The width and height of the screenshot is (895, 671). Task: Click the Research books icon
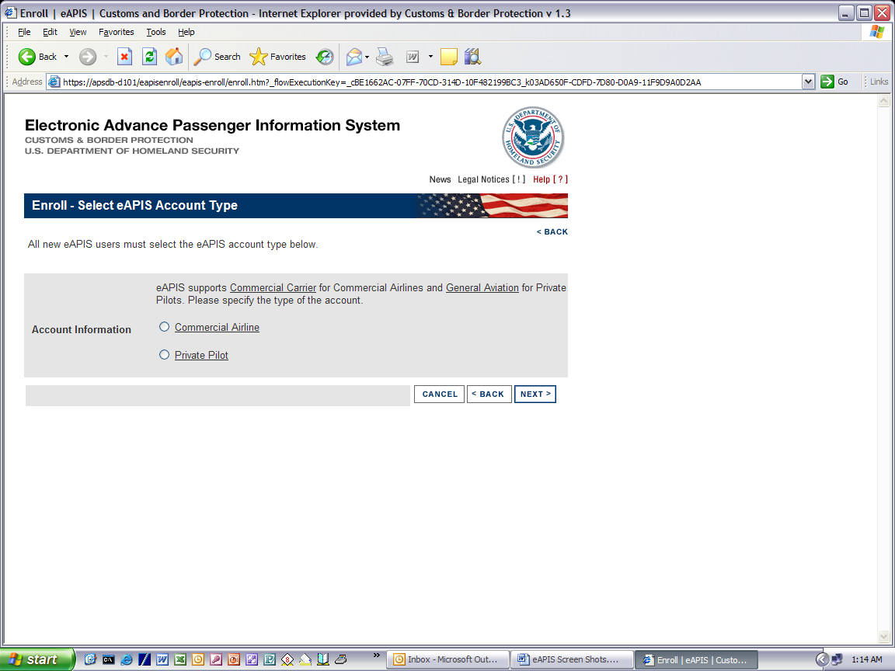[472, 57]
